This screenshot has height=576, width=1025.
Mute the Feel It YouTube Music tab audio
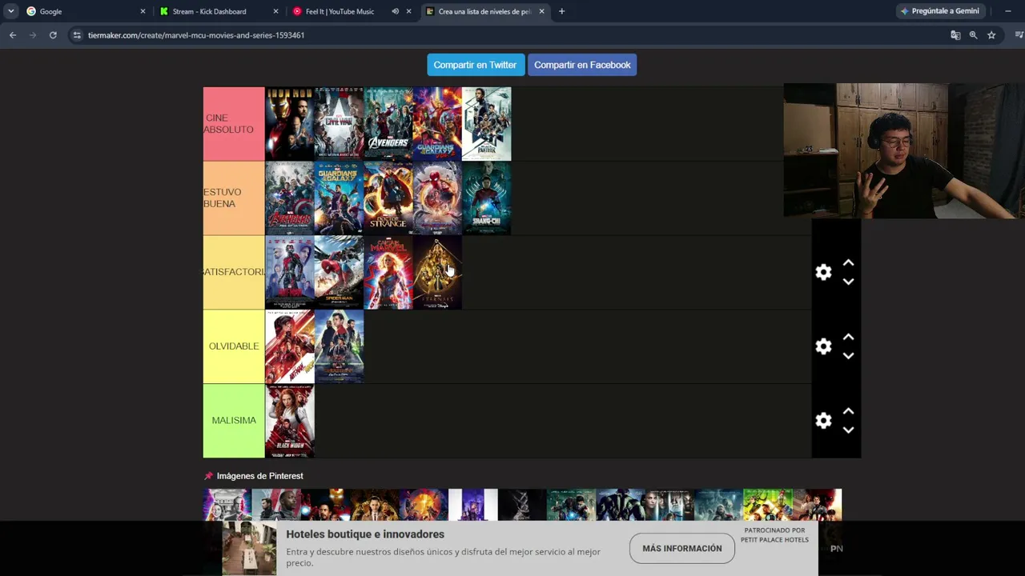(396, 11)
